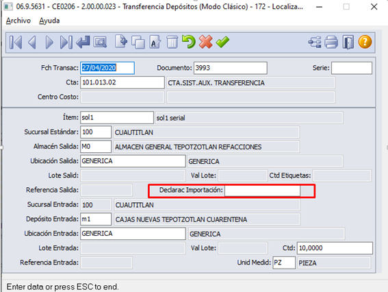Click the Unid Medid field with PZ
The image size is (388, 292).
(x=284, y=263)
